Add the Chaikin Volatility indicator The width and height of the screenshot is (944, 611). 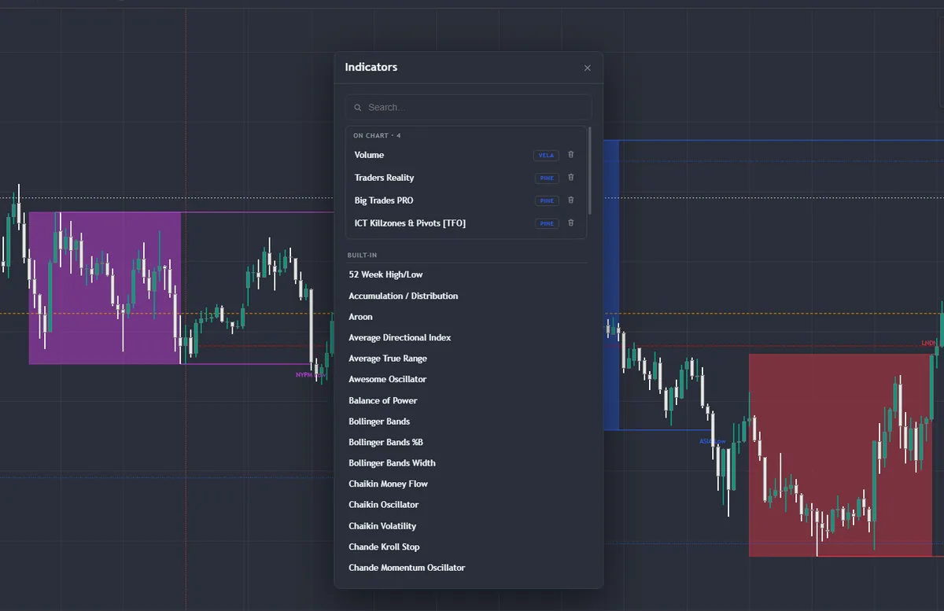467,526
